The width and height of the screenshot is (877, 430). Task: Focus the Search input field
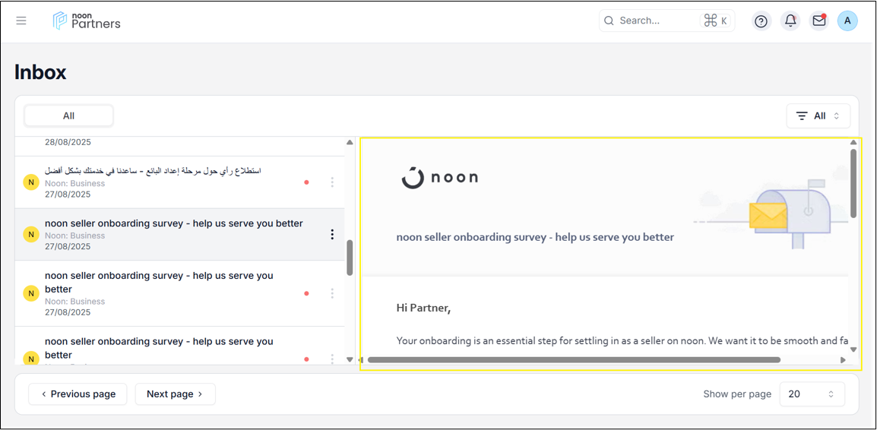(x=666, y=21)
